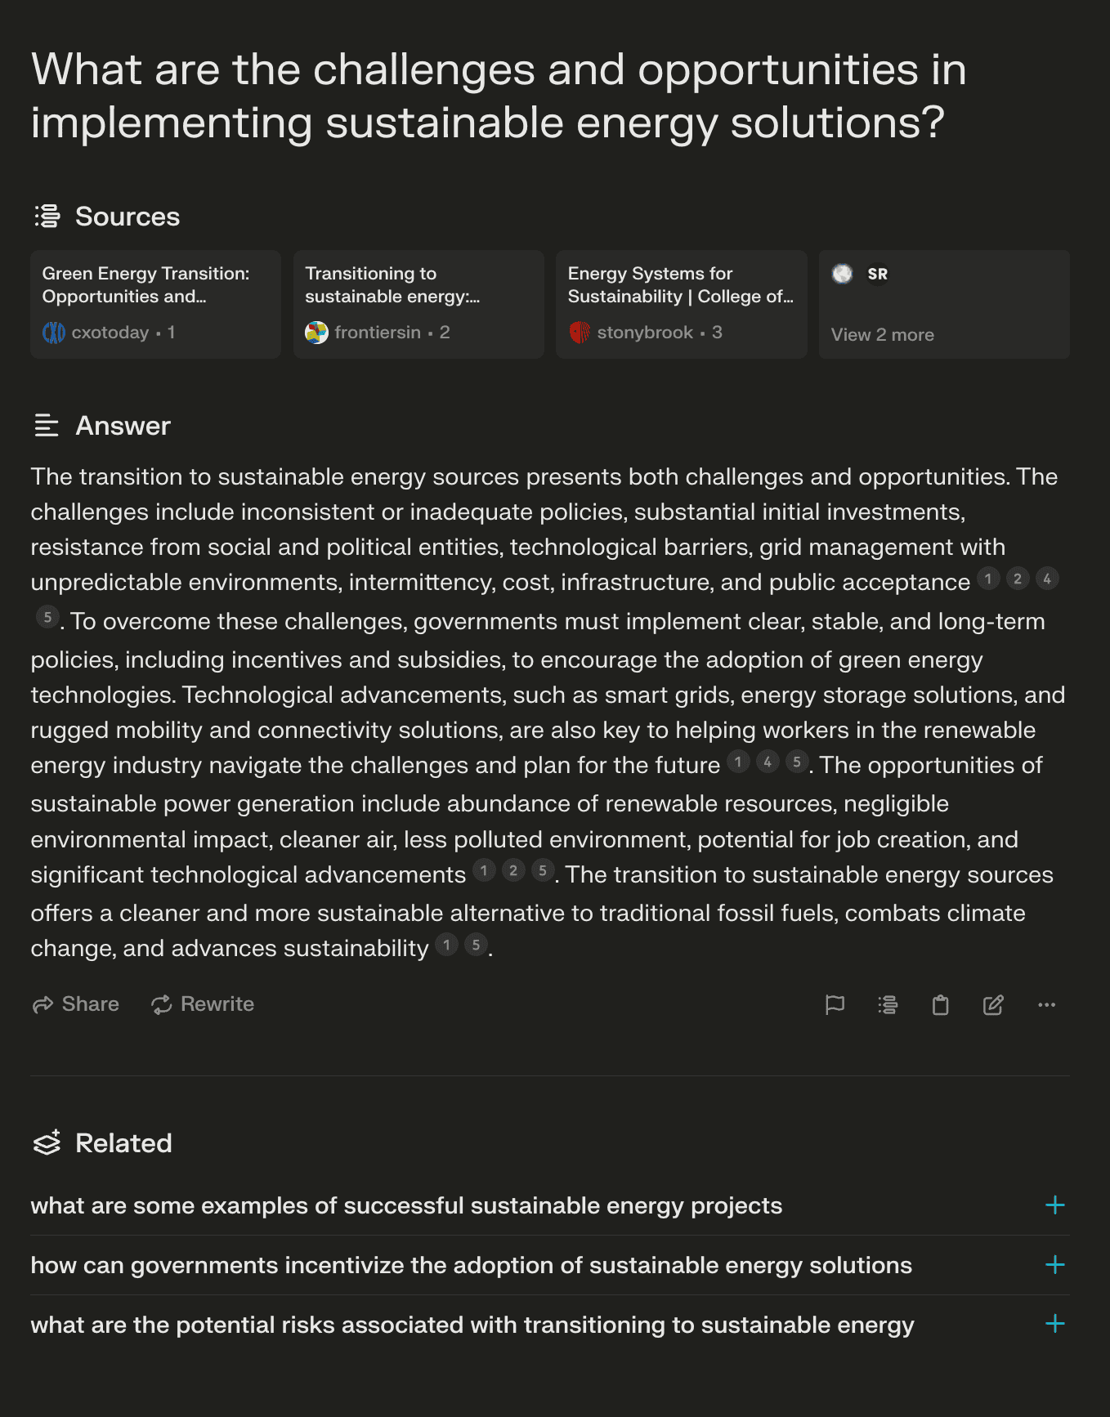Click the Related stack icon
The image size is (1110, 1417).
click(x=47, y=1142)
